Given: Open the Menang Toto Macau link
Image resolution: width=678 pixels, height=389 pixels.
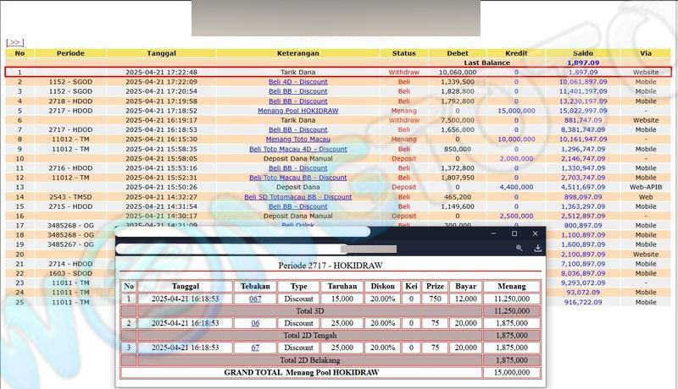Looking at the screenshot, I should 297,140.
